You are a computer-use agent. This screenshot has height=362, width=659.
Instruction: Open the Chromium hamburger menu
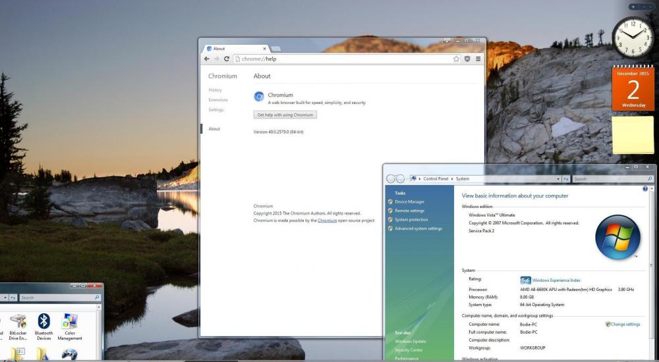tap(478, 59)
